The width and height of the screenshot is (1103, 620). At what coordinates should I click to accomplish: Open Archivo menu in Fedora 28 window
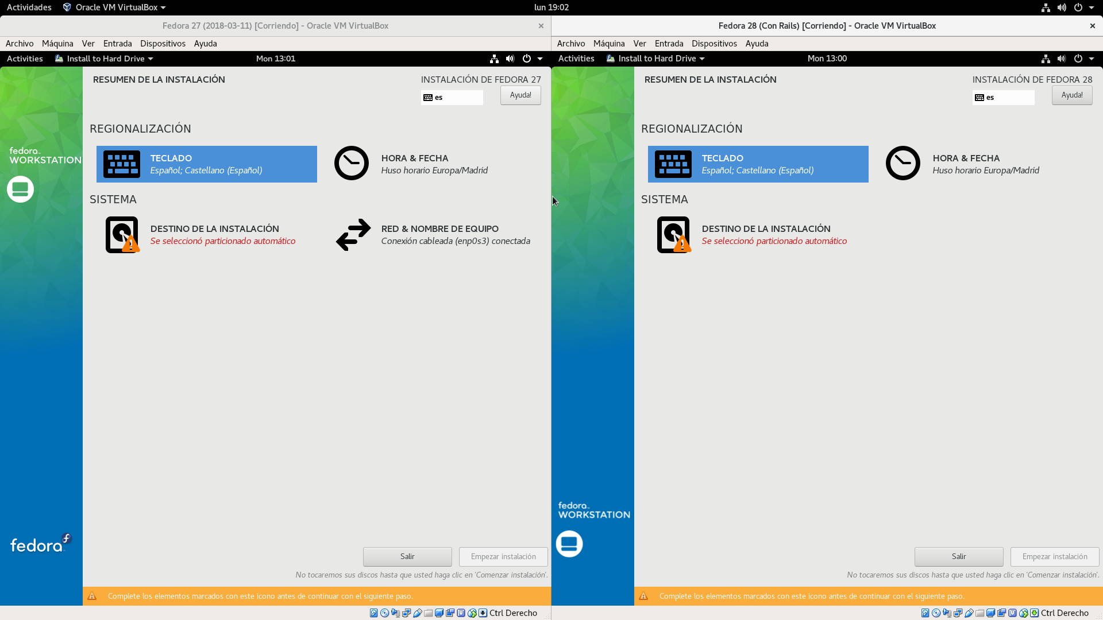click(570, 44)
